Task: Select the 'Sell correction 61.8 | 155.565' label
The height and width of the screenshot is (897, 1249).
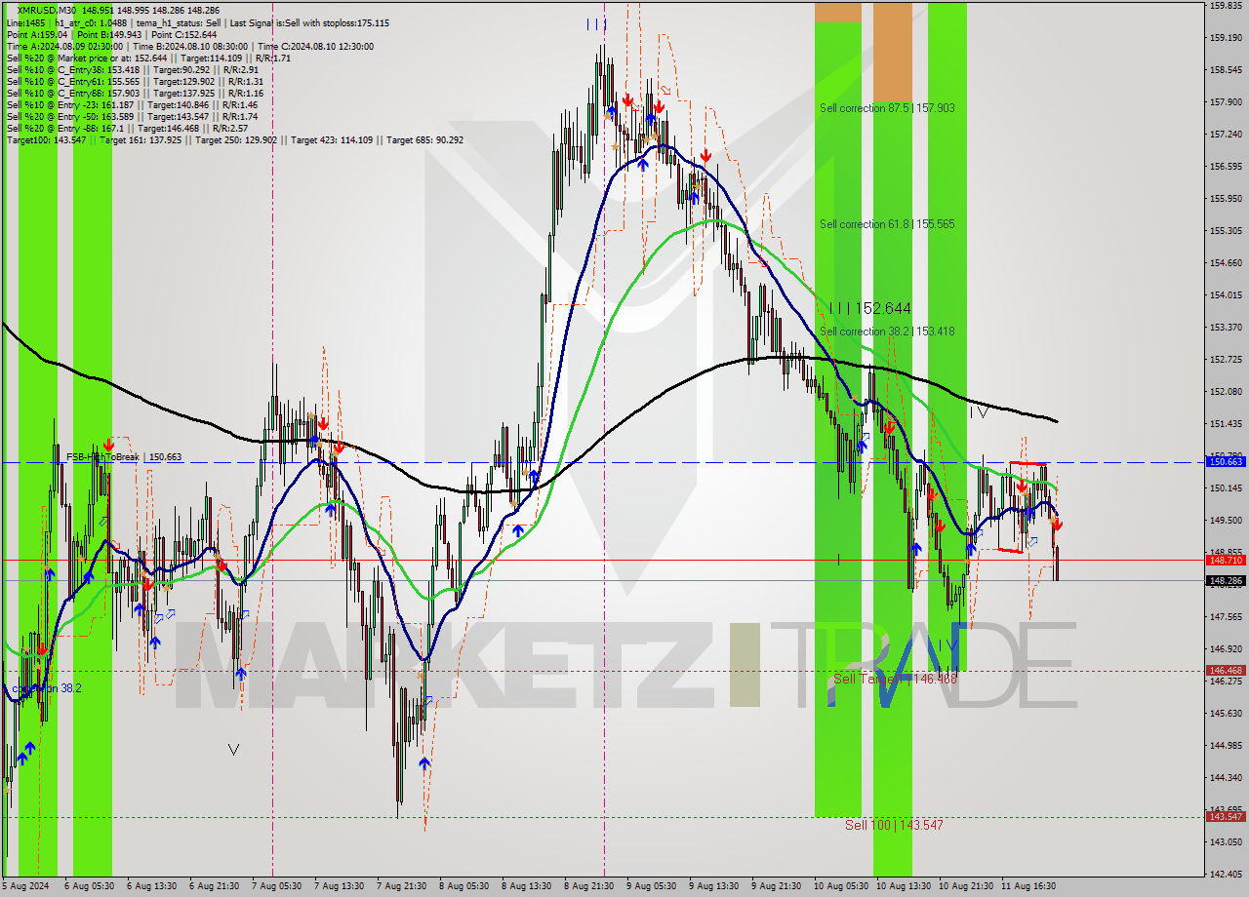Action: (x=887, y=224)
